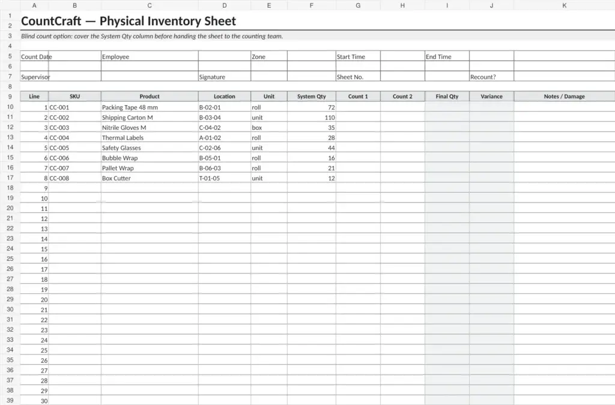
Task: Click product cell Box Cutter
Action: 150,178
